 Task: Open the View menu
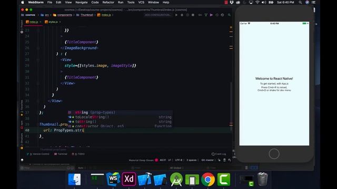pos(68,2)
